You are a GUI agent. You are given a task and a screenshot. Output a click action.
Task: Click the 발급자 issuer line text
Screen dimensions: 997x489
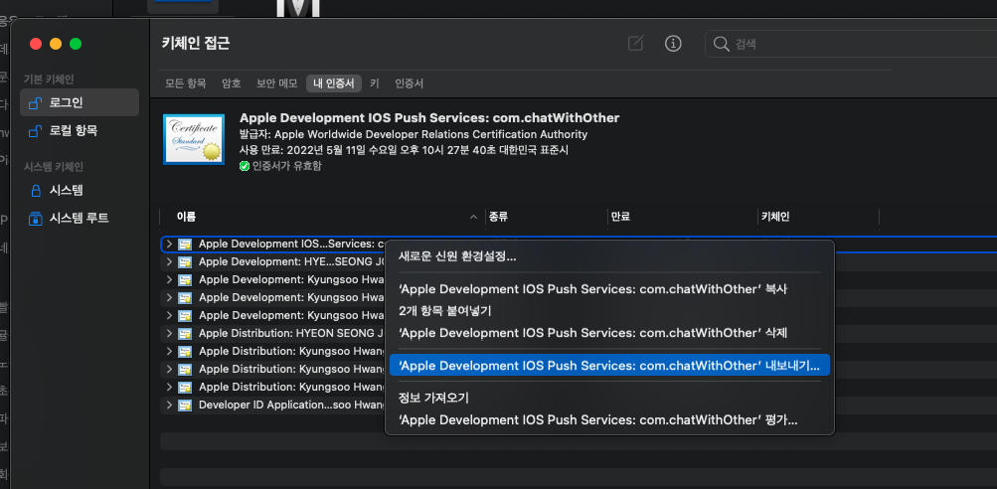[414, 135]
